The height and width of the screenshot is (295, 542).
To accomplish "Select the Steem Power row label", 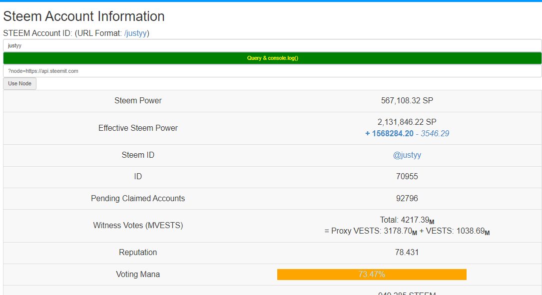I will pos(138,100).
